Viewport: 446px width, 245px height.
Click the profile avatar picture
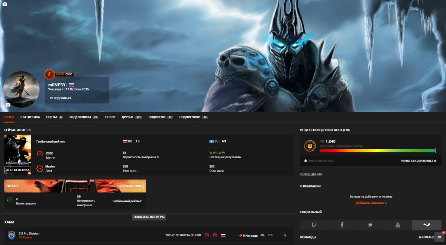21,89
